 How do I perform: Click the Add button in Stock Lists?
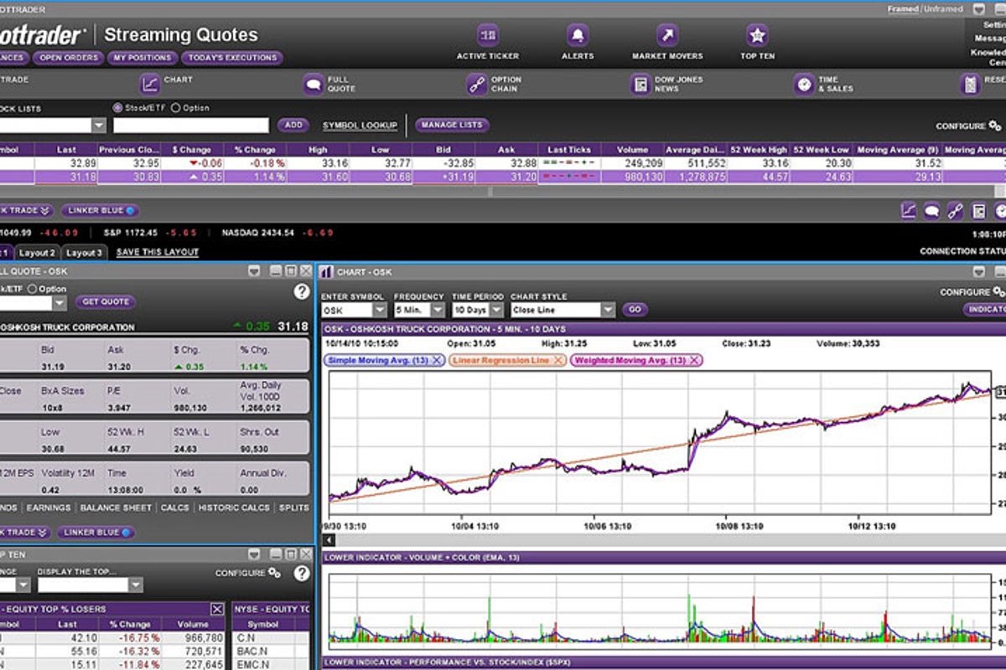[293, 125]
